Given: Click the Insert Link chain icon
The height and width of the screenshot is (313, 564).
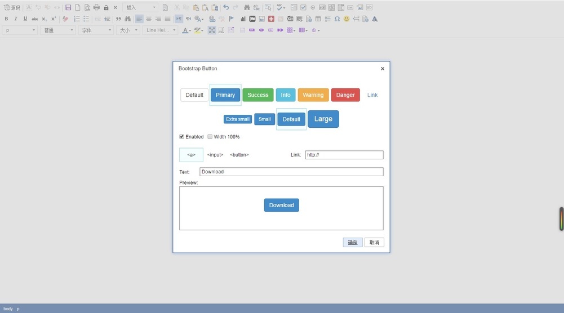Looking at the screenshot, I should (x=212, y=19).
